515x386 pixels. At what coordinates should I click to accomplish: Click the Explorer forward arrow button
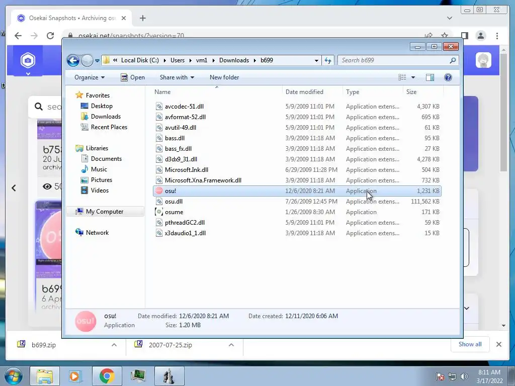[x=87, y=60]
